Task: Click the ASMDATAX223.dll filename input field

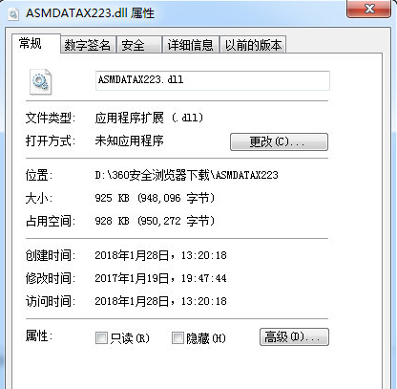Action: [x=213, y=80]
